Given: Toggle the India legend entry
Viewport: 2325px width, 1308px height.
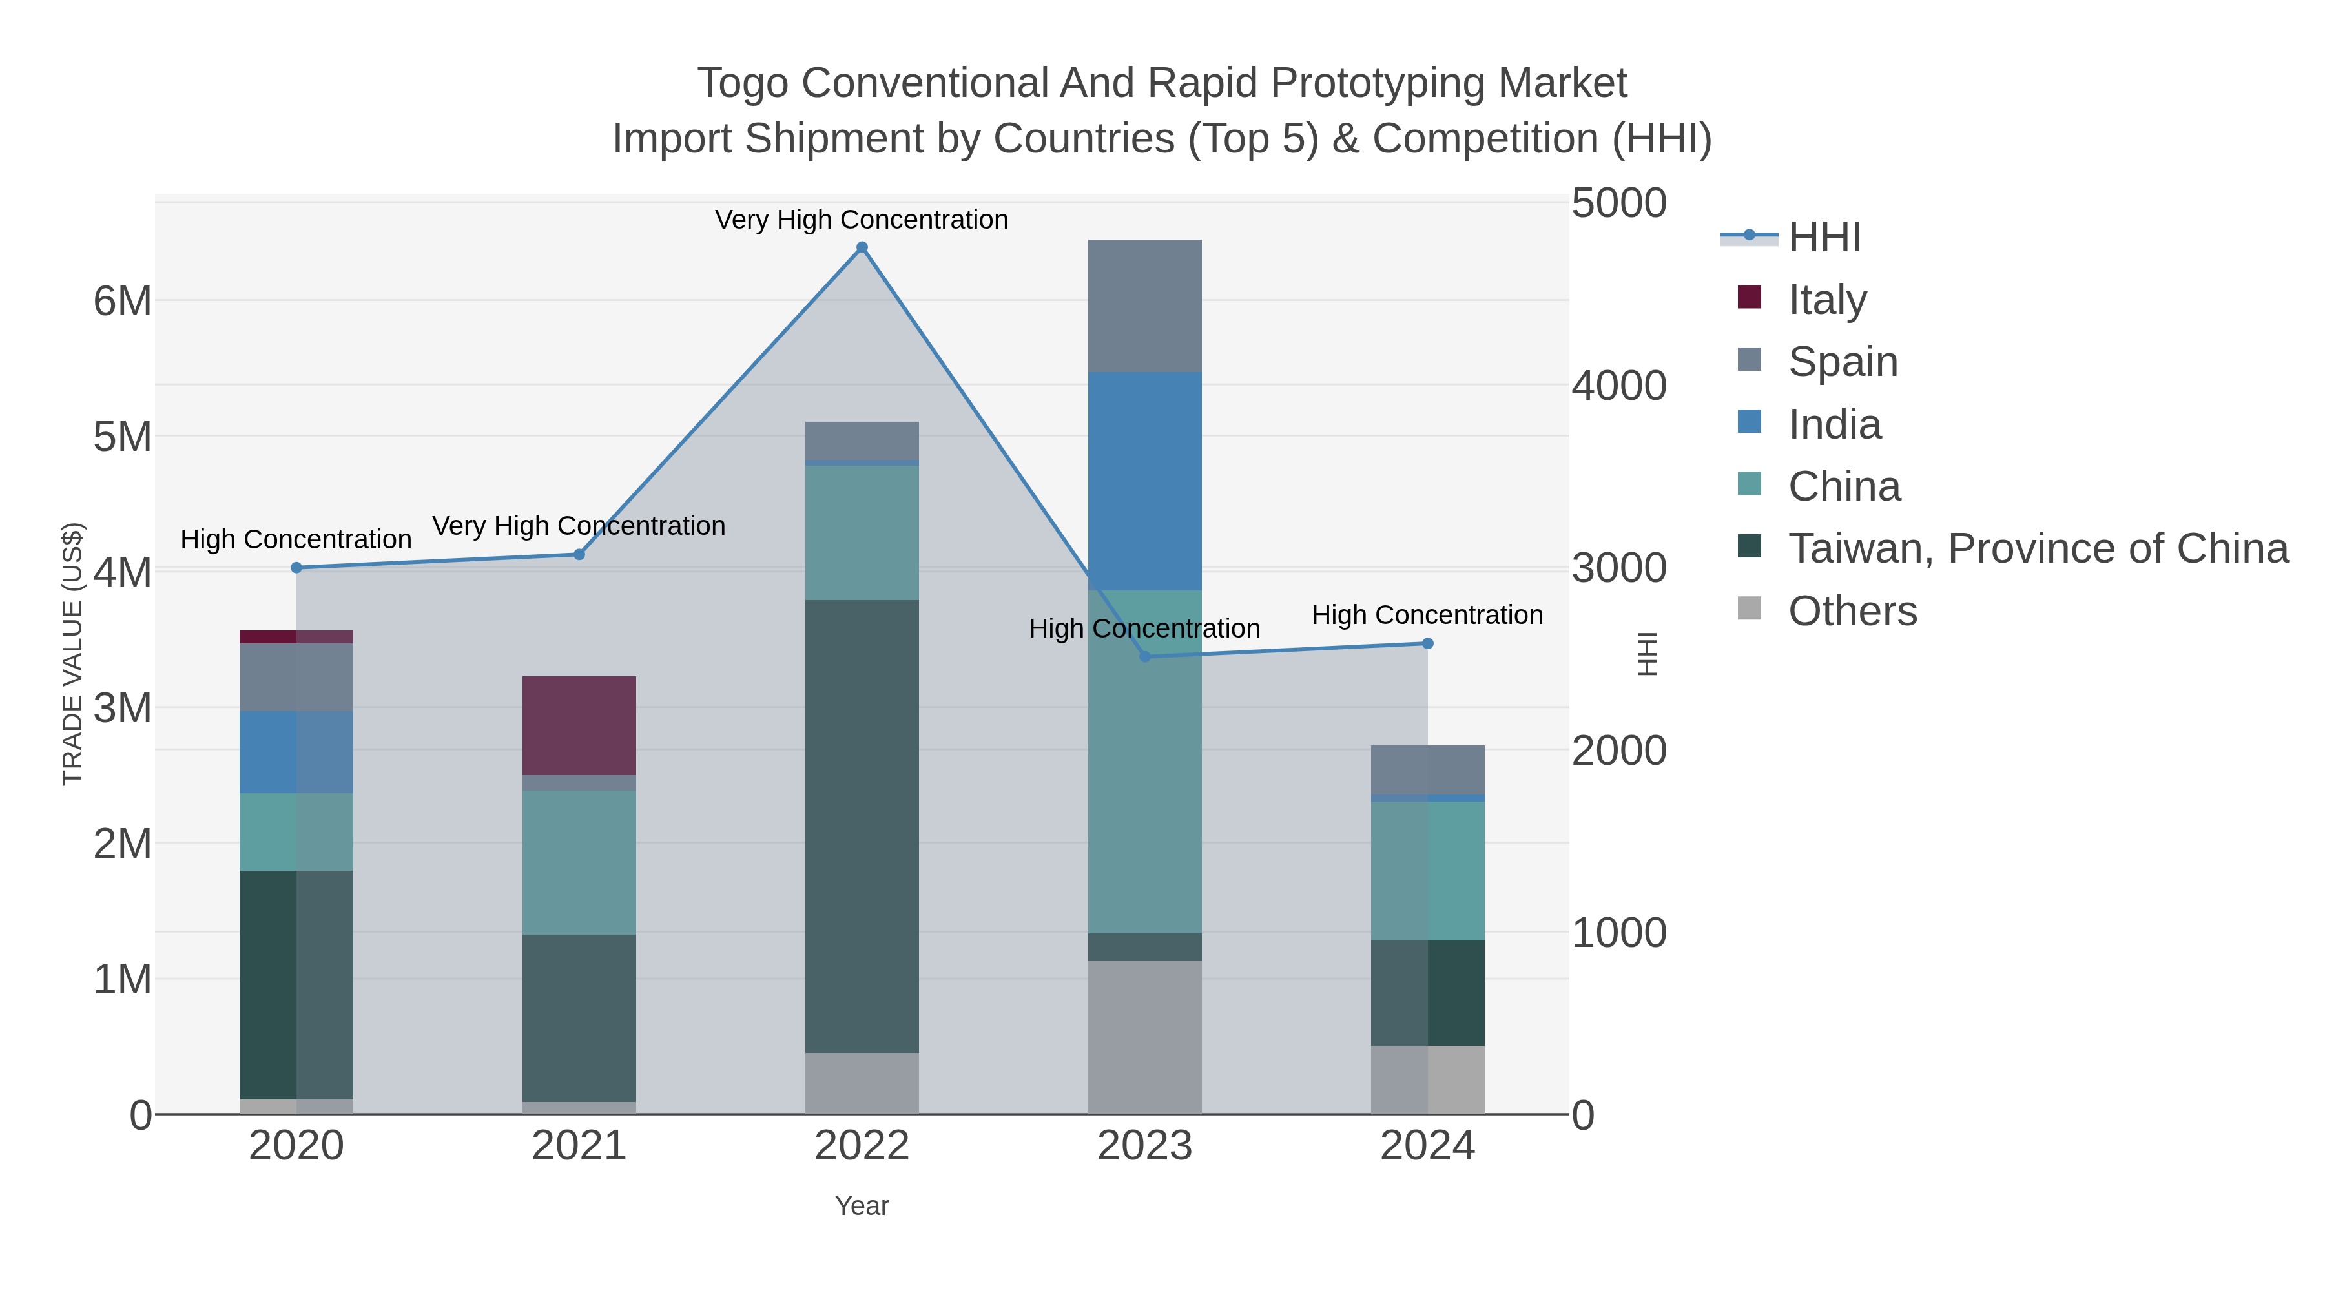Looking at the screenshot, I should 1809,423.
